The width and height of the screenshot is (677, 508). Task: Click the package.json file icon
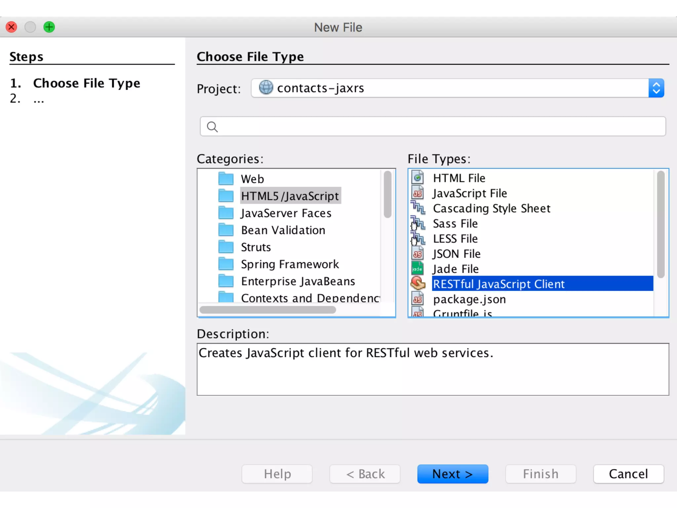click(418, 299)
